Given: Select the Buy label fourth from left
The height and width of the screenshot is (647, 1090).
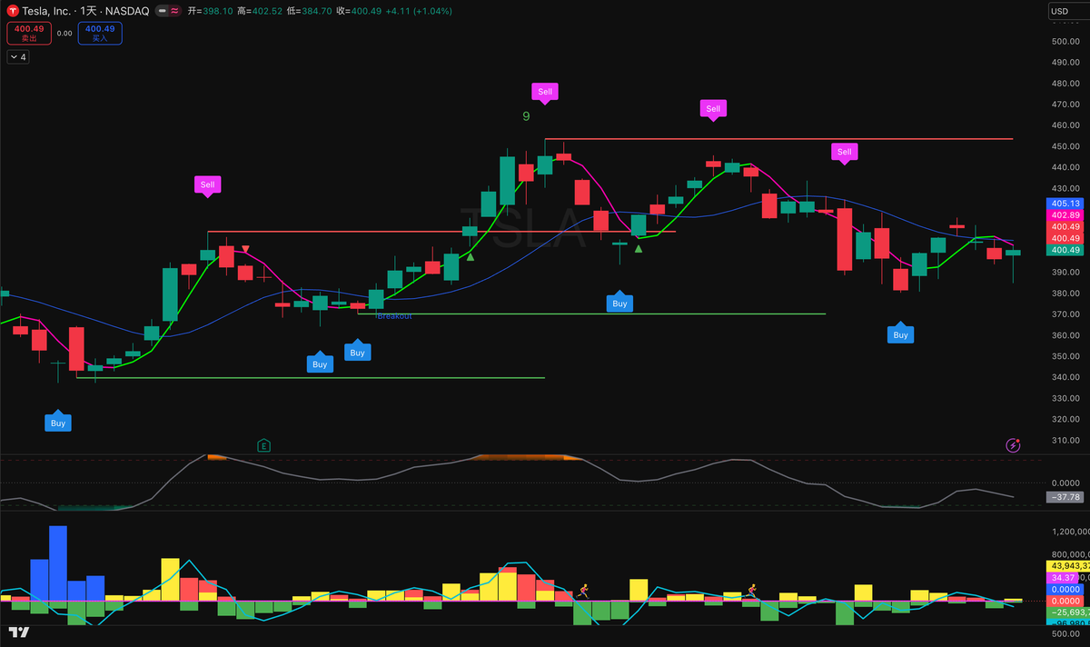Looking at the screenshot, I should pos(619,304).
